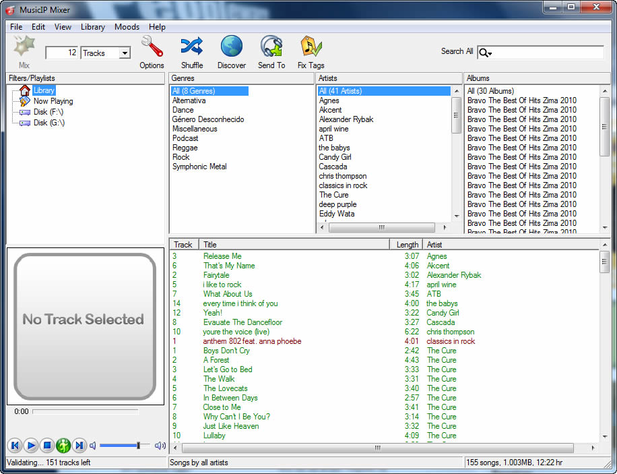Toggle the green dancing figure button
The height and width of the screenshot is (474, 617).
[x=63, y=445]
